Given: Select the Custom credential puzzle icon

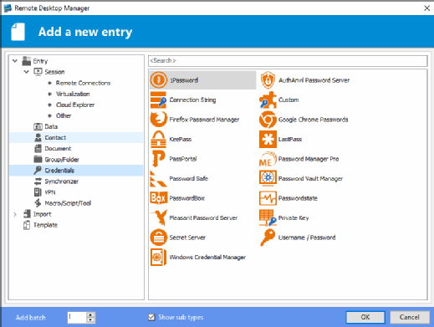Looking at the screenshot, I should 268,100.
